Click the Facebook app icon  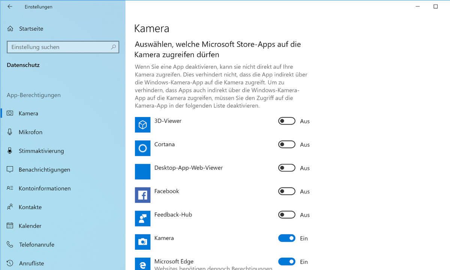pyautogui.click(x=142, y=195)
